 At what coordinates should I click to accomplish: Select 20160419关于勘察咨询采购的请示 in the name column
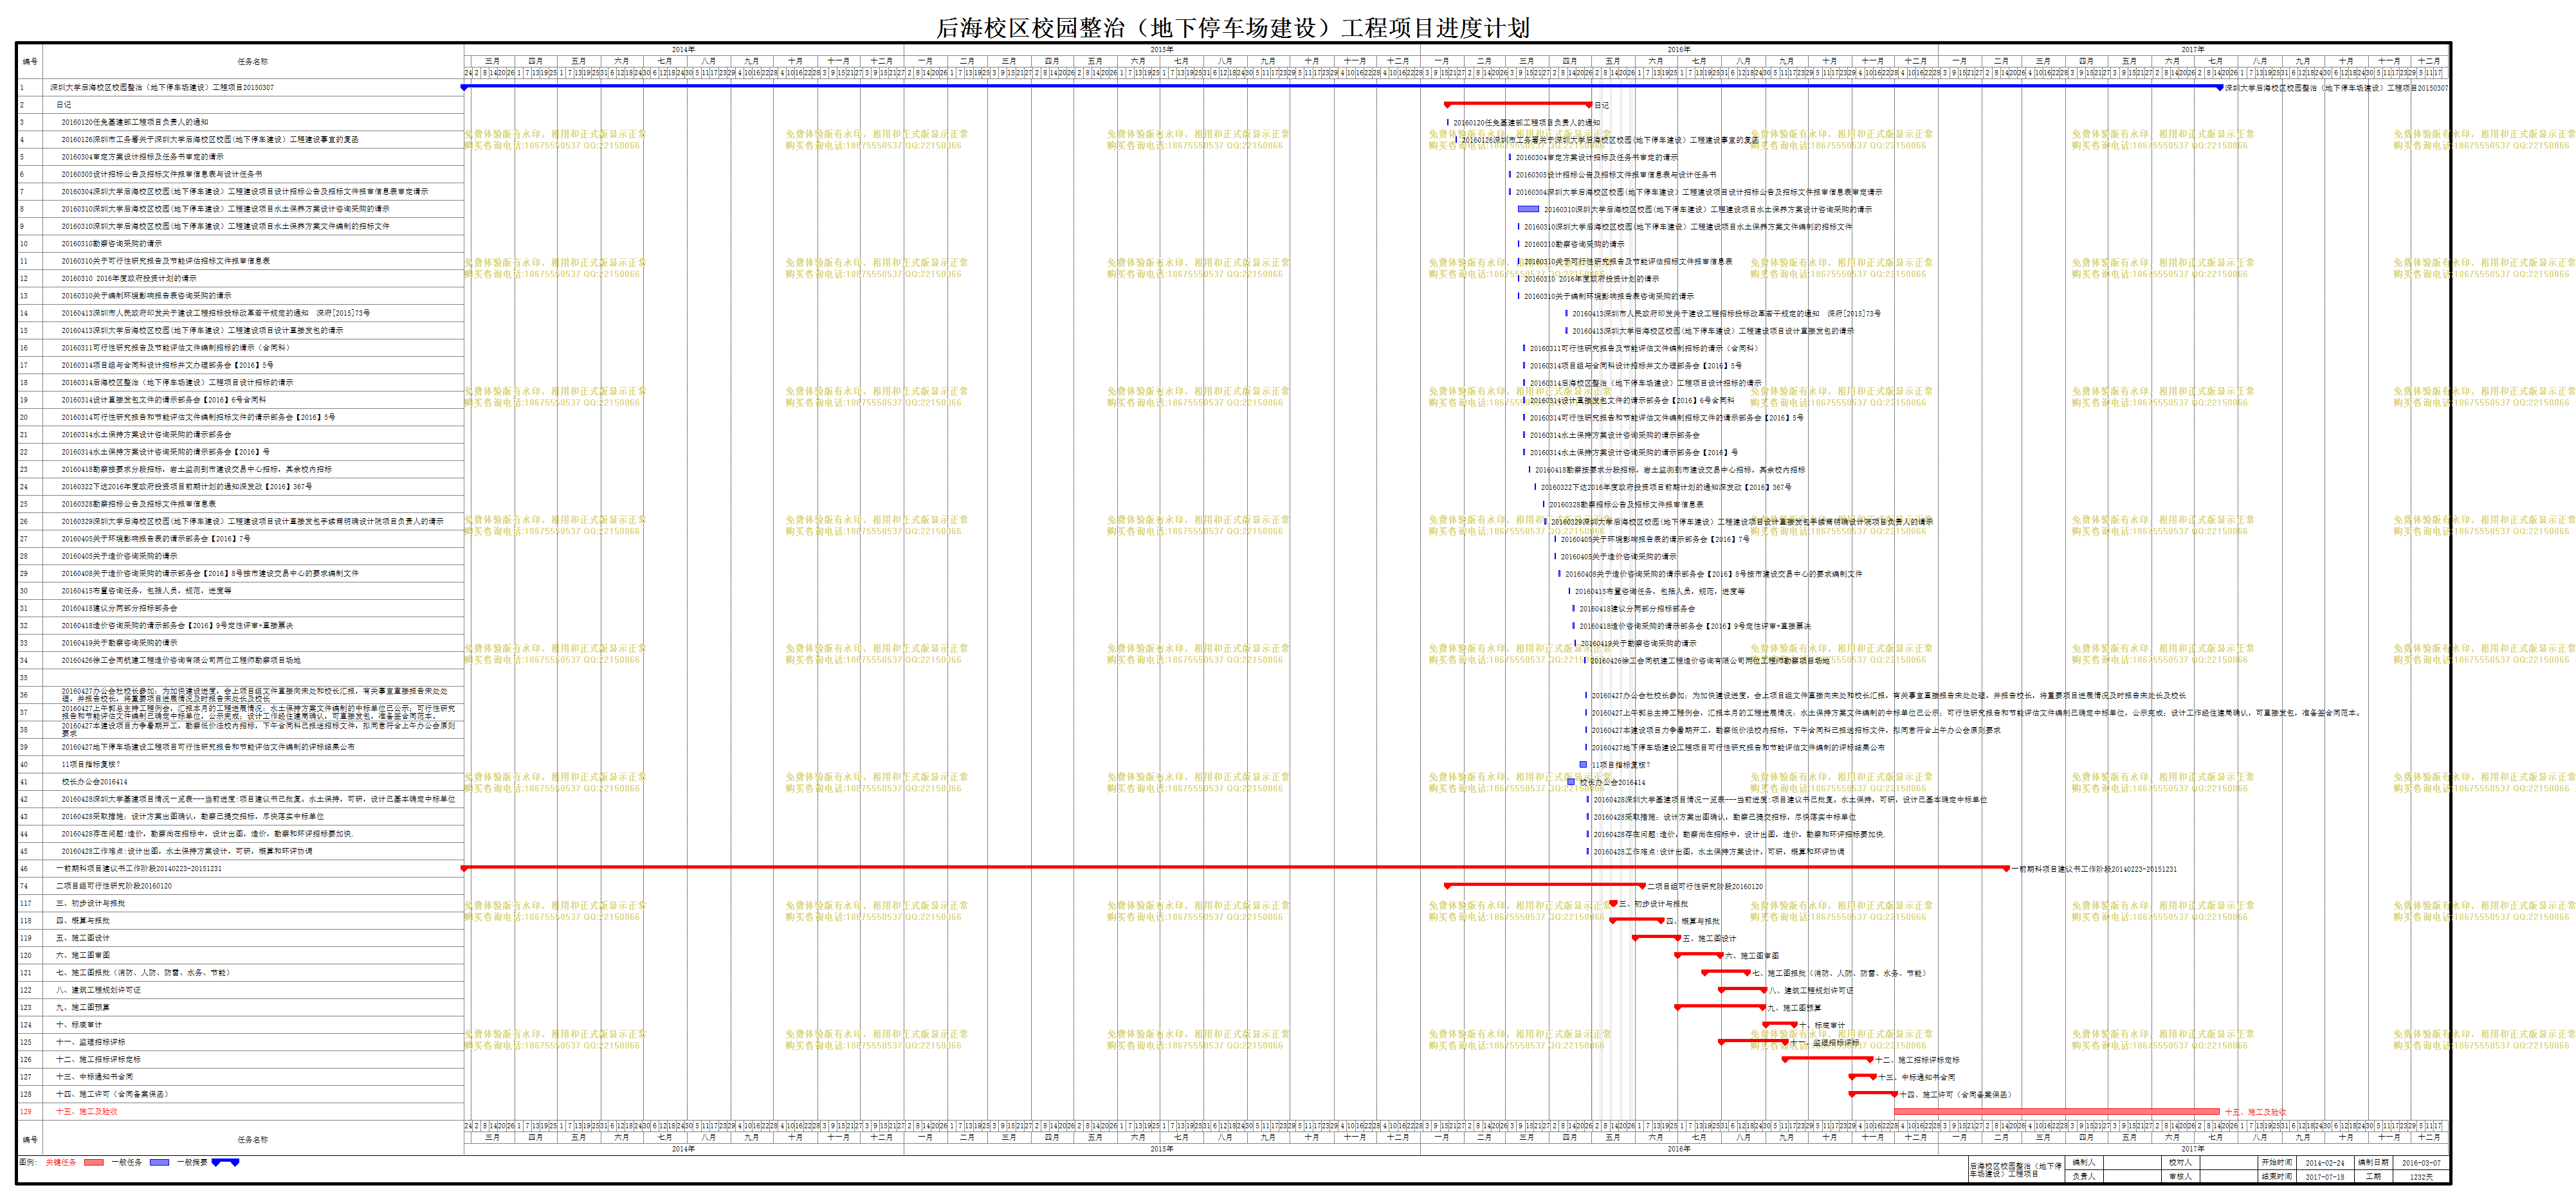click(x=119, y=642)
